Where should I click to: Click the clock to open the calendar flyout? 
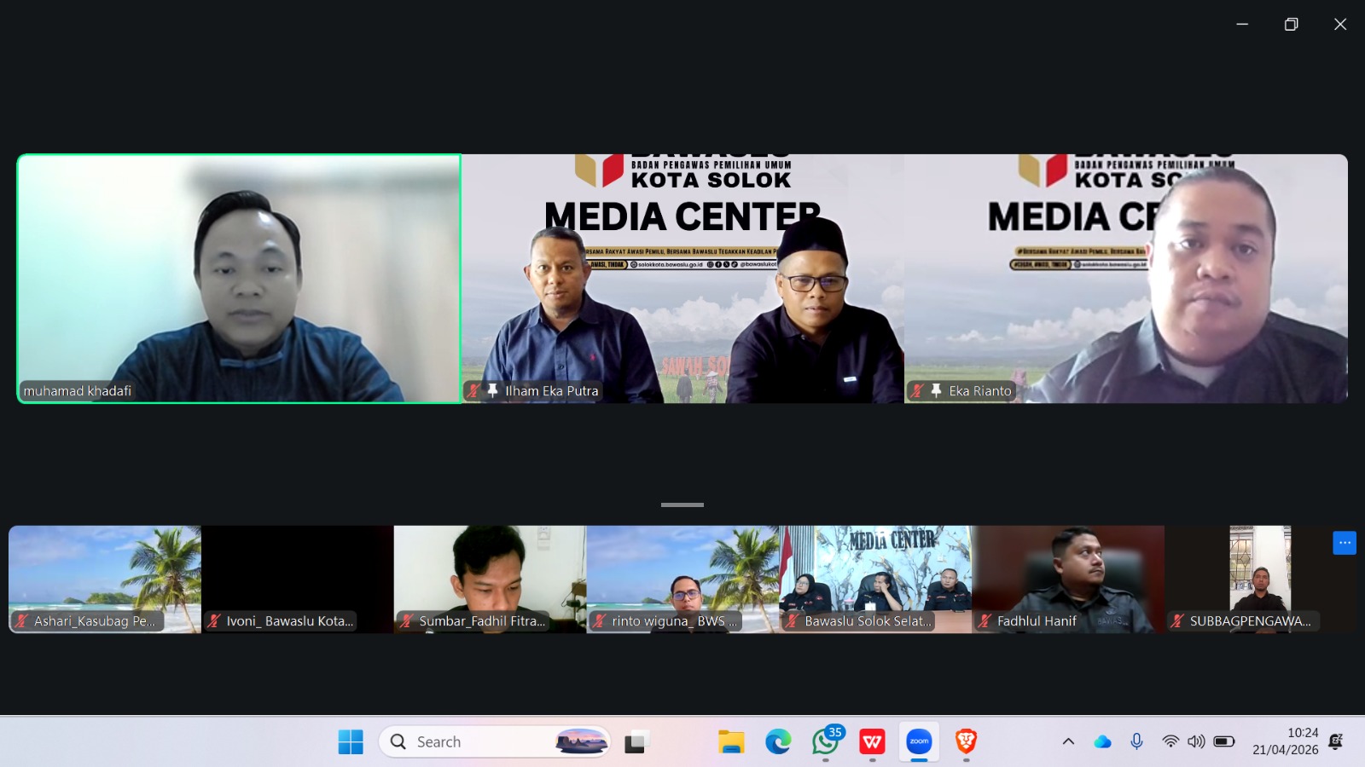pos(1300,740)
